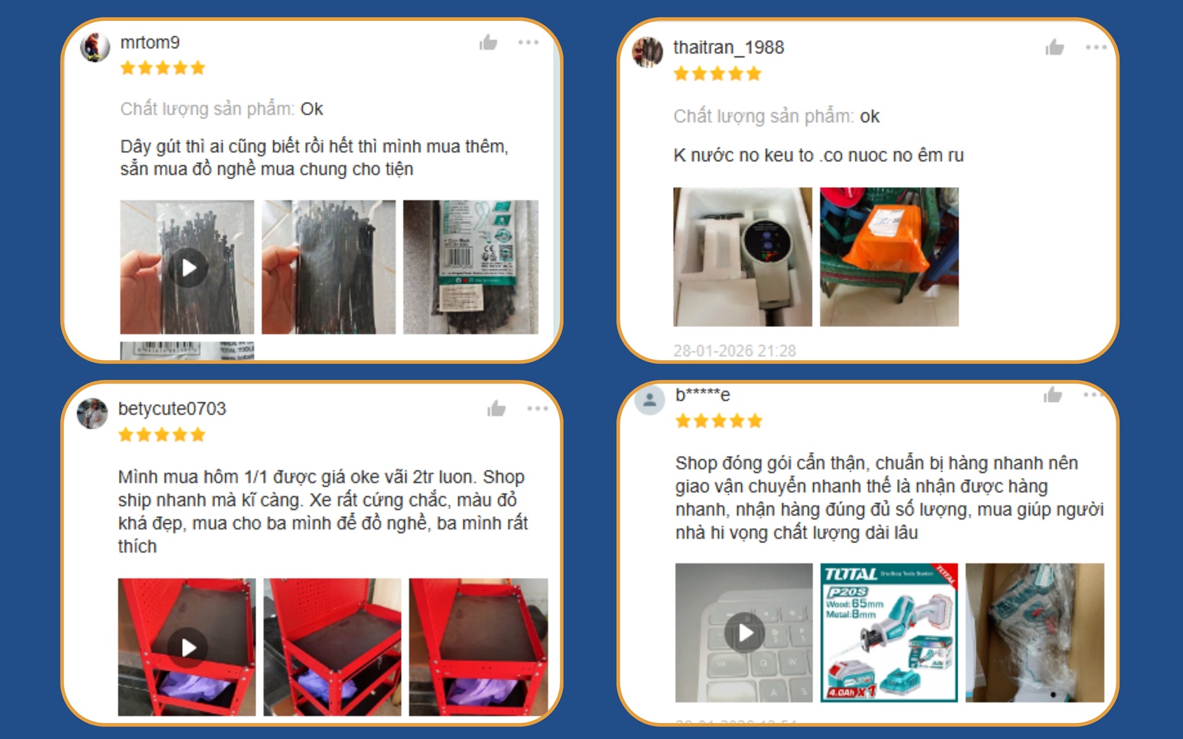Open username link betycute0703
Image resolution: width=1183 pixels, height=739 pixels.
point(172,408)
